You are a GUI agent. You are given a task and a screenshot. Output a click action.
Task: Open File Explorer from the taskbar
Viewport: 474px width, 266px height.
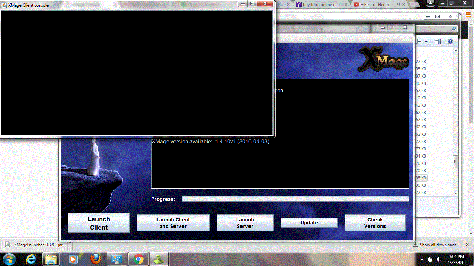(51, 259)
